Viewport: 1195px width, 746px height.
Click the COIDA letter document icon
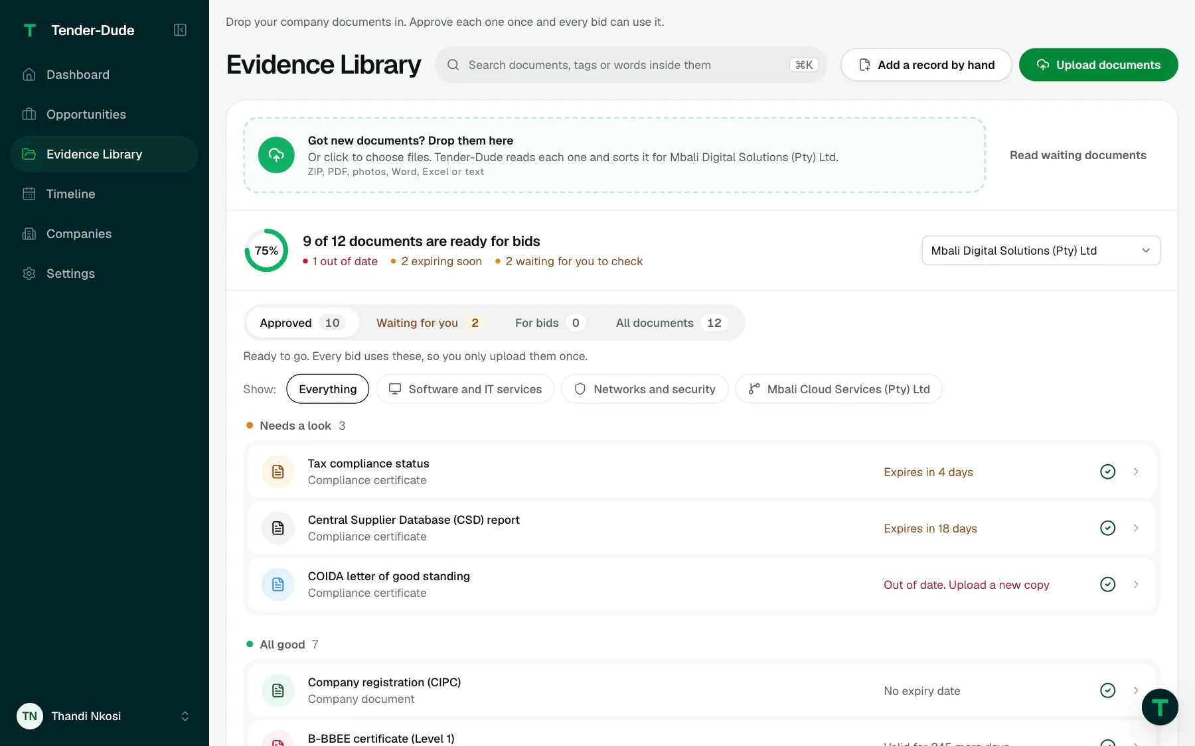pyautogui.click(x=278, y=584)
